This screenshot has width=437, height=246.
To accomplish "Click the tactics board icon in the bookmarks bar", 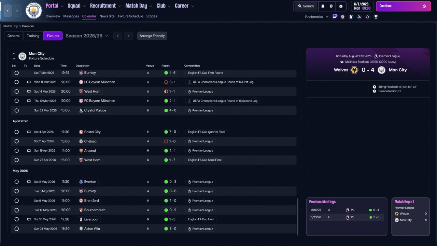I will pos(351,17).
